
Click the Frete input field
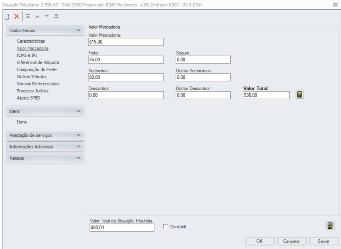pyautogui.click(x=126, y=60)
